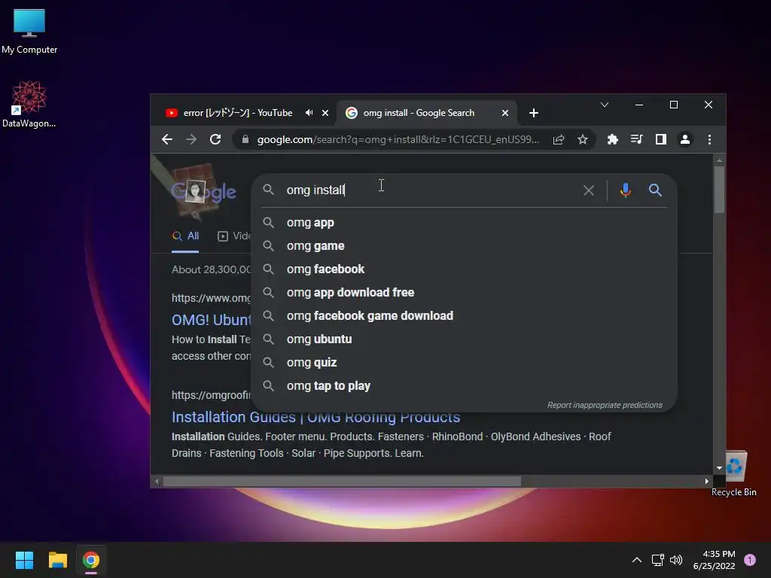Select the All results tab
Viewport: 771px width, 578px height.
(185, 236)
